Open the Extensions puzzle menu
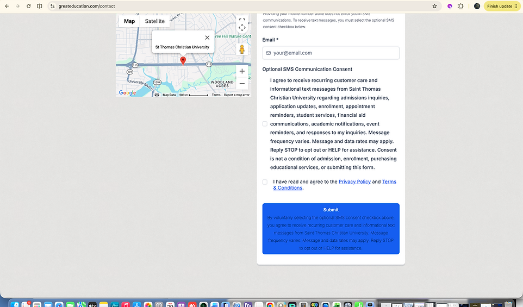This screenshot has height=307, width=523. coord(460,6)
